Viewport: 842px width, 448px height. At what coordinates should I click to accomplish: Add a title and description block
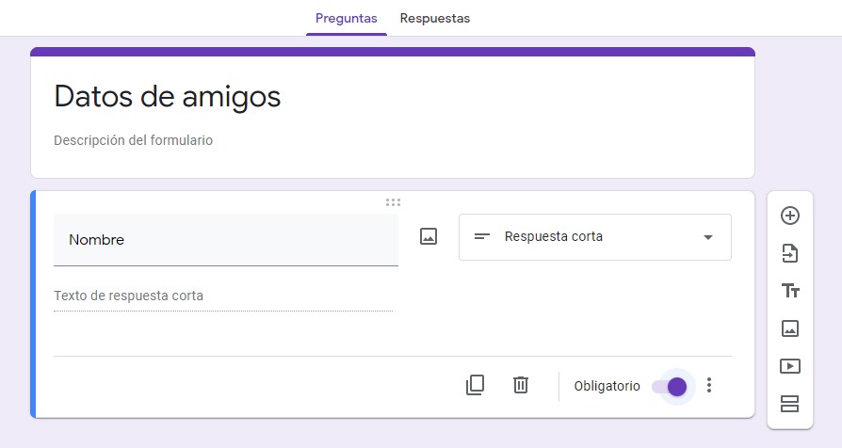790,291
